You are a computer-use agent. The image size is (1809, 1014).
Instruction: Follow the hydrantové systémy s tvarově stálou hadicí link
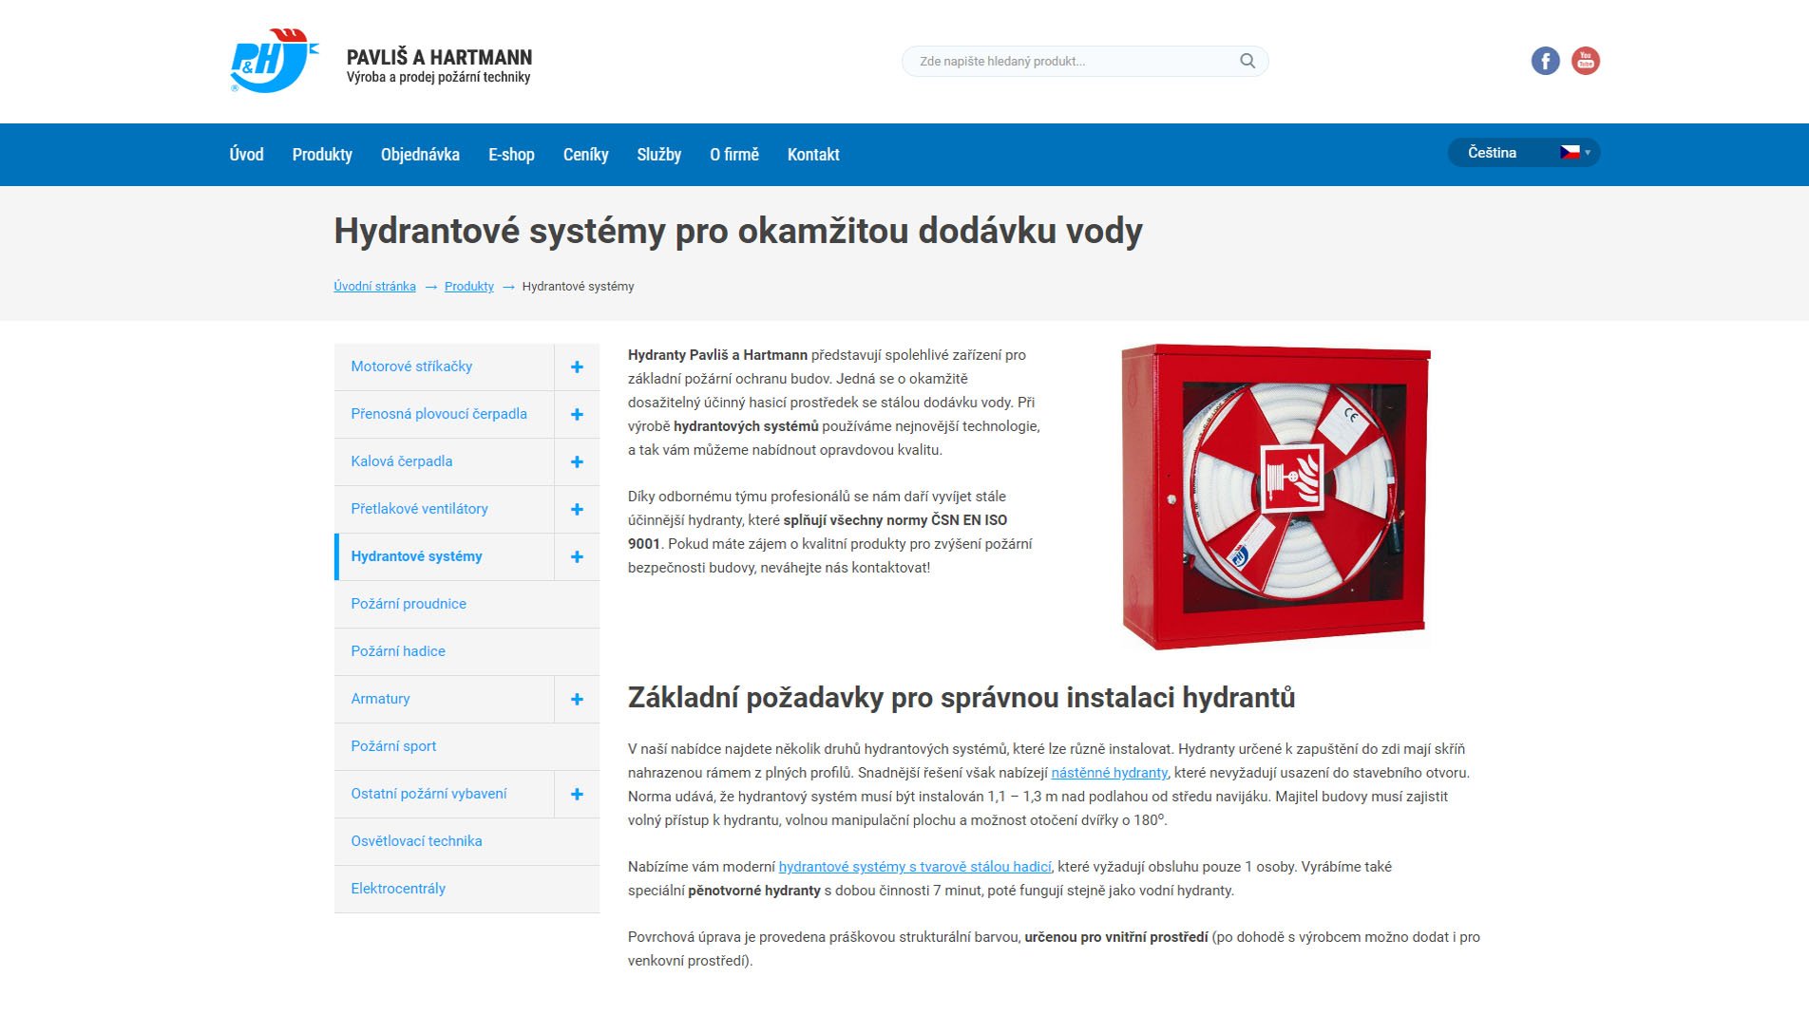click(x=914, y=867)
